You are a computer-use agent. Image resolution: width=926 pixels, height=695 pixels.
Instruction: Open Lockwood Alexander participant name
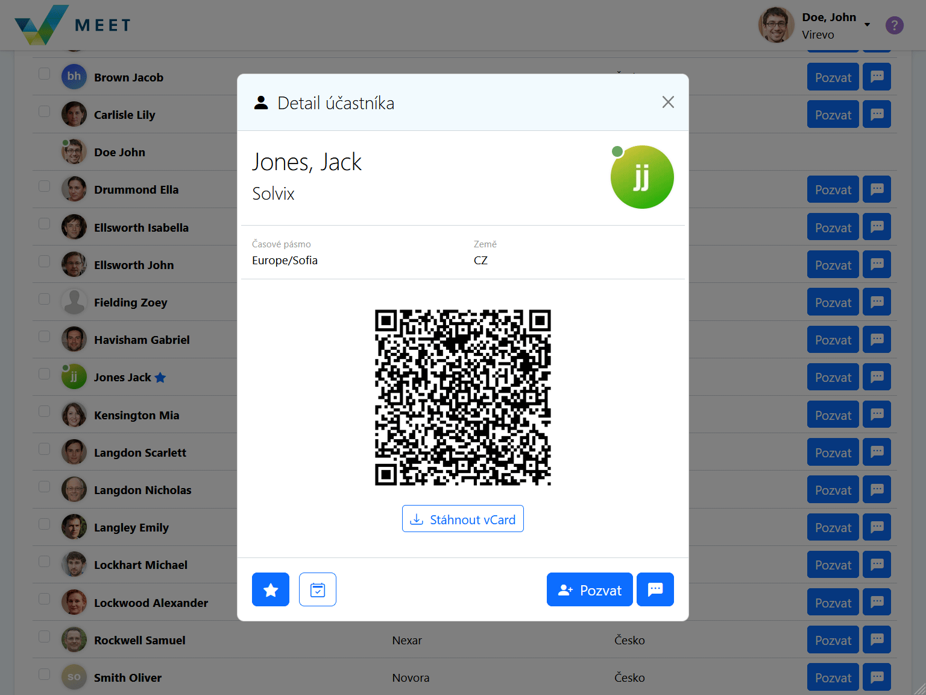pos(151,603)
